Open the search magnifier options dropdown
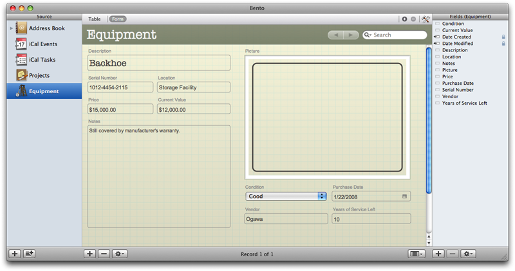The height and width of the screenshot is (271, 515). point(368,35)
